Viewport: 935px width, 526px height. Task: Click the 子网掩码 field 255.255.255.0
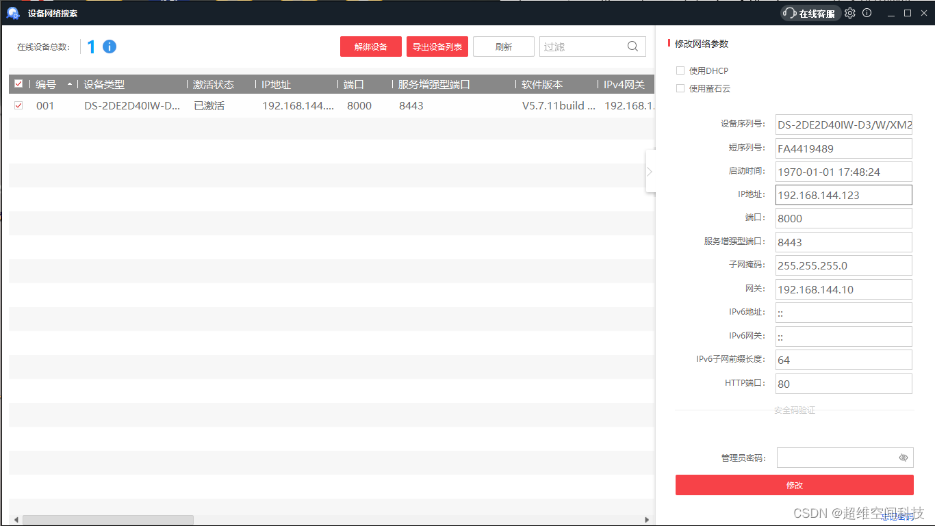[x=844, y=265]
